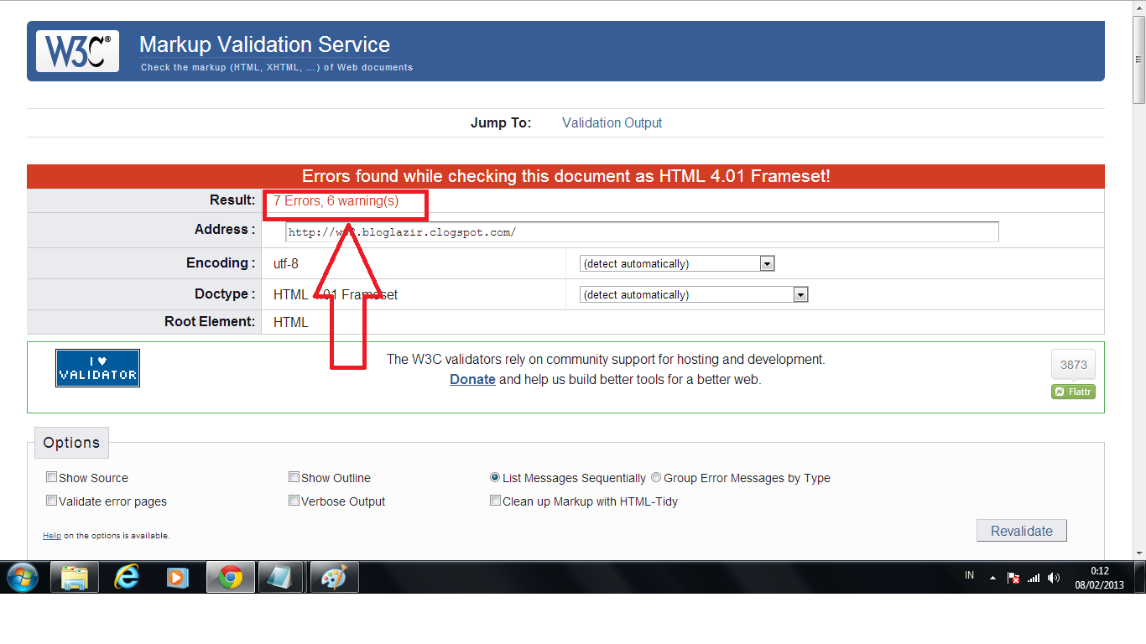The image size is (1146, 644).
Task: Open the Encoding detect automatically dropdown
Action: tap(677, 263)
